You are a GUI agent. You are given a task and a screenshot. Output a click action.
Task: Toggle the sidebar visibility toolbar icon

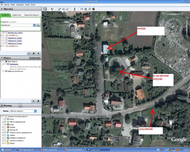coord(45,9)
